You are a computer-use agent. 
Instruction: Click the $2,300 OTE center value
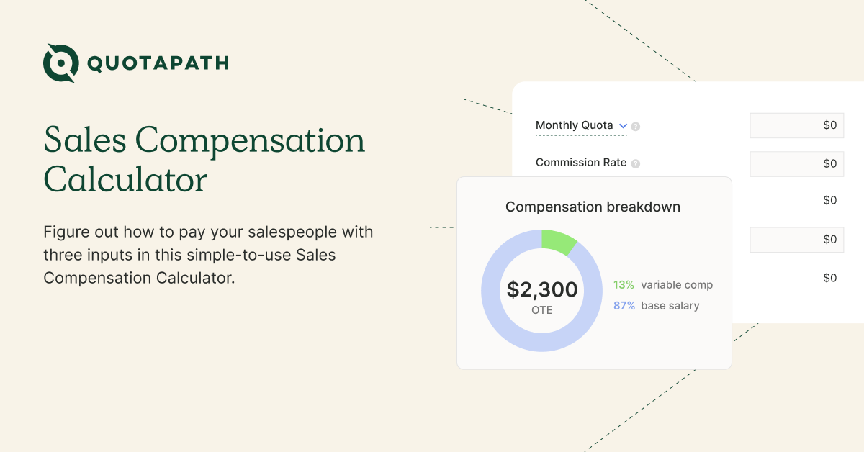[x=542, y=297]
